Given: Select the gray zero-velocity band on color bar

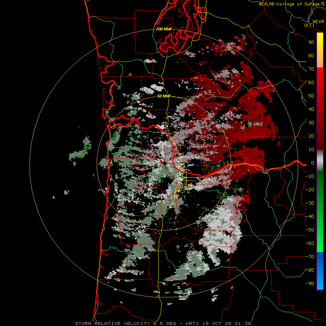Looking at the screenshot, I should (320, 160).
